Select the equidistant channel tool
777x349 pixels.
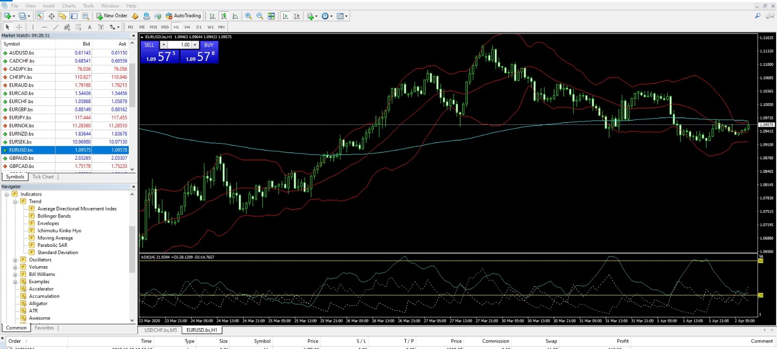(x=67, y=27)
